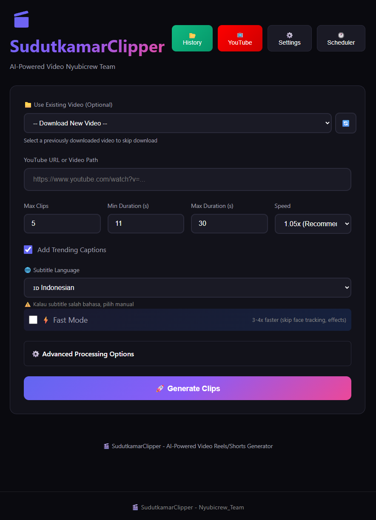Click the gear icon on the Settings button
The width and height of the screenshot is (376, 520).
(289, 34)
